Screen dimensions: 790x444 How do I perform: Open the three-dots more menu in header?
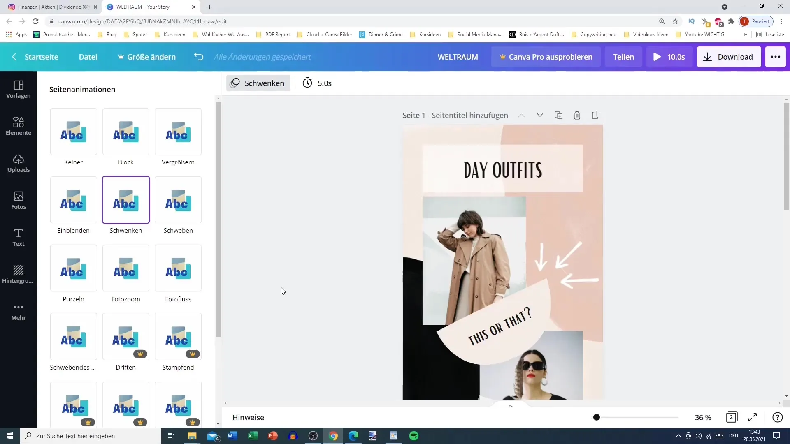pos(775,57)
